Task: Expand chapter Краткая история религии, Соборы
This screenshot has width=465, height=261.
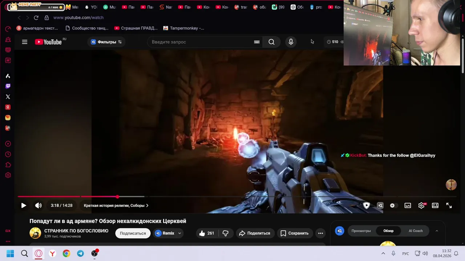Action: tap(116, 206)
